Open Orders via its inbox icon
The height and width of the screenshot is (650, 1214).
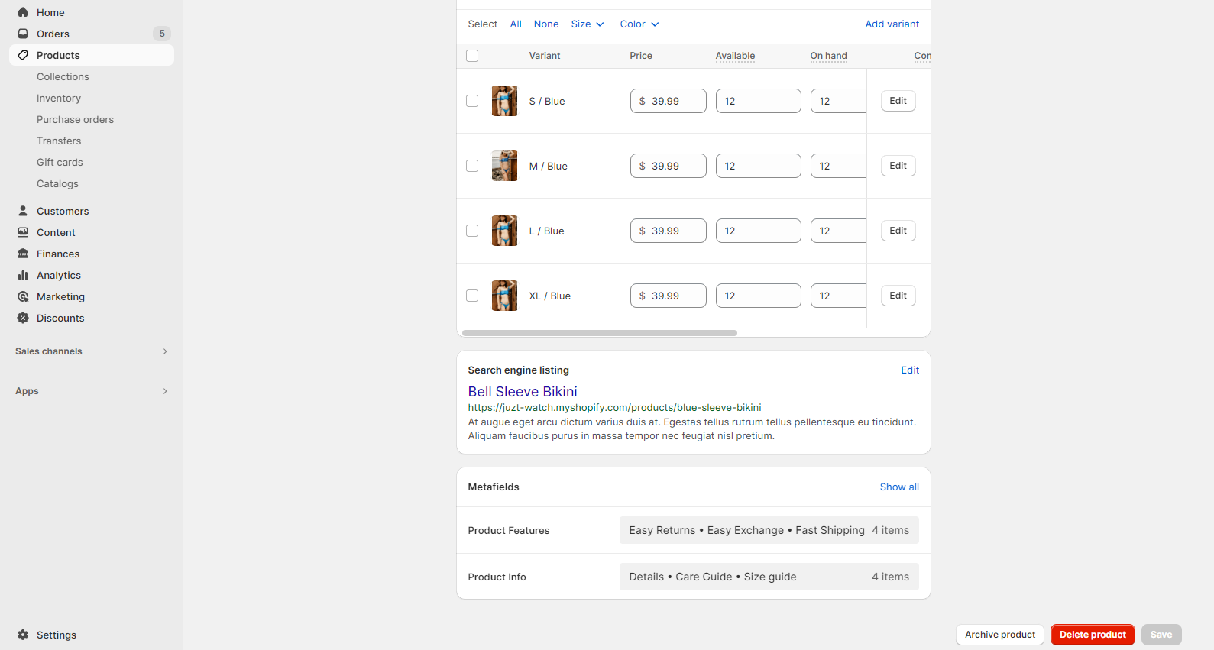[x=23, y=34]
